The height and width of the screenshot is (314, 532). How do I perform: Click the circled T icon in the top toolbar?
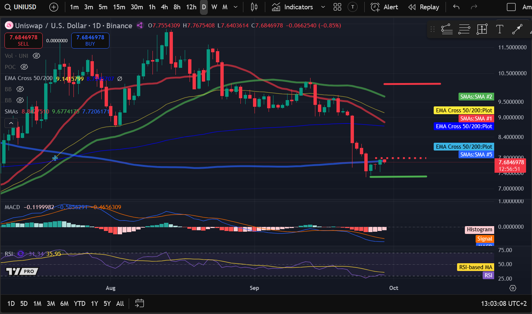pos(353,7)
